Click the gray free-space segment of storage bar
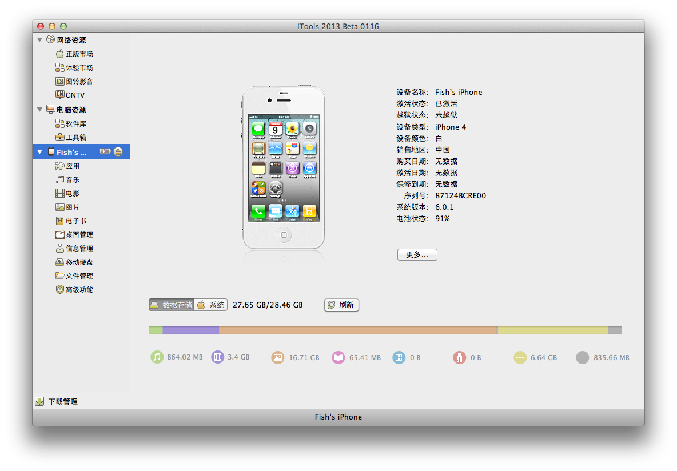Screen dimensions: 677x471 (x=615, y=330)
